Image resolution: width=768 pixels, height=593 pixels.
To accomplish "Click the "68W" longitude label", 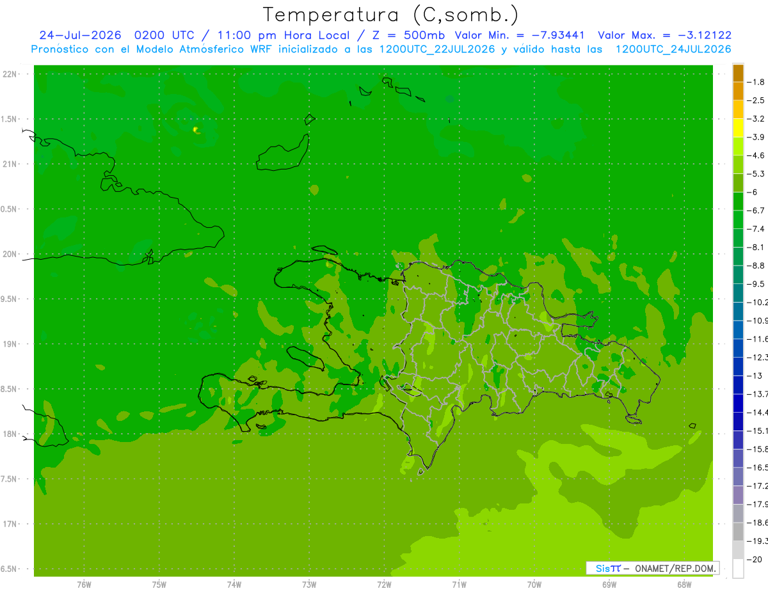I will (x=684, y=585).
